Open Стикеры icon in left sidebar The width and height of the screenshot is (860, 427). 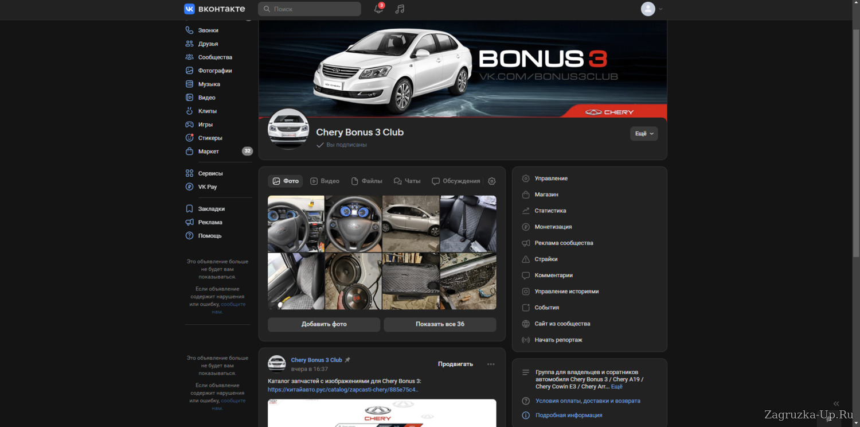tap(189, 138)
